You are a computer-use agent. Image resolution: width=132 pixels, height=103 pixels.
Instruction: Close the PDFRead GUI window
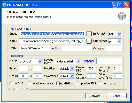(127, 5)
